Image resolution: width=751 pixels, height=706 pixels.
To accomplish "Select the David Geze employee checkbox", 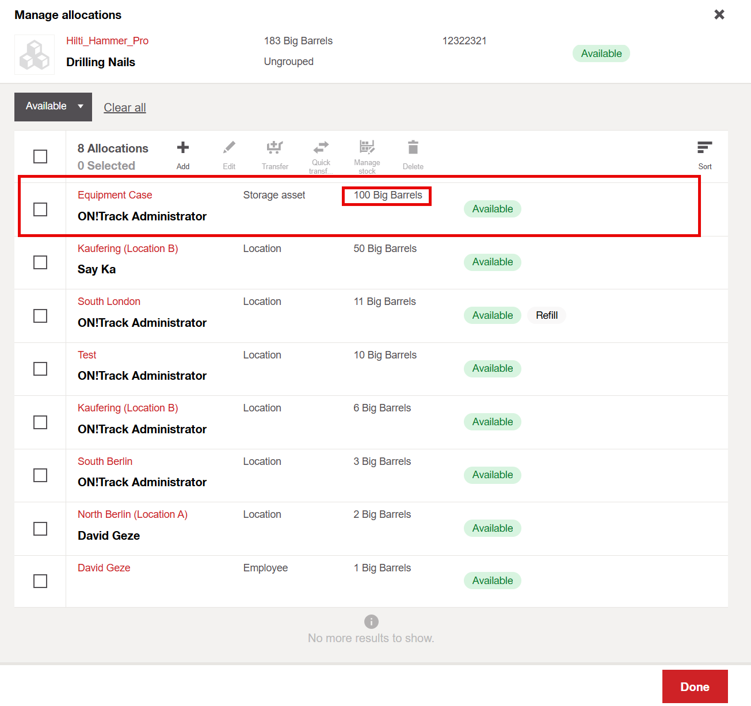I will click(x=40, y=581).
